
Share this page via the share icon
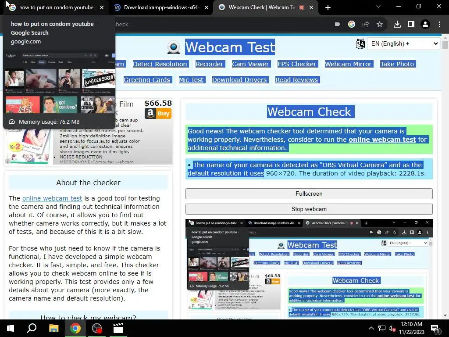pyautogui.click(x=366, y=25)
